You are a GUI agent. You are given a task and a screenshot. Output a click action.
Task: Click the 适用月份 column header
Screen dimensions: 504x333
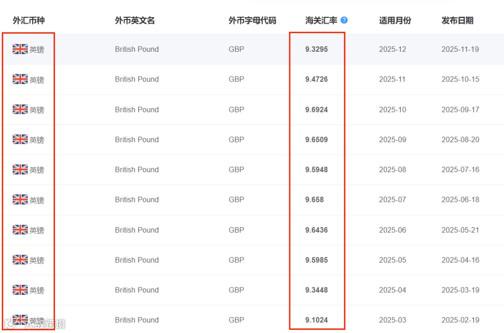coord(395,21)
